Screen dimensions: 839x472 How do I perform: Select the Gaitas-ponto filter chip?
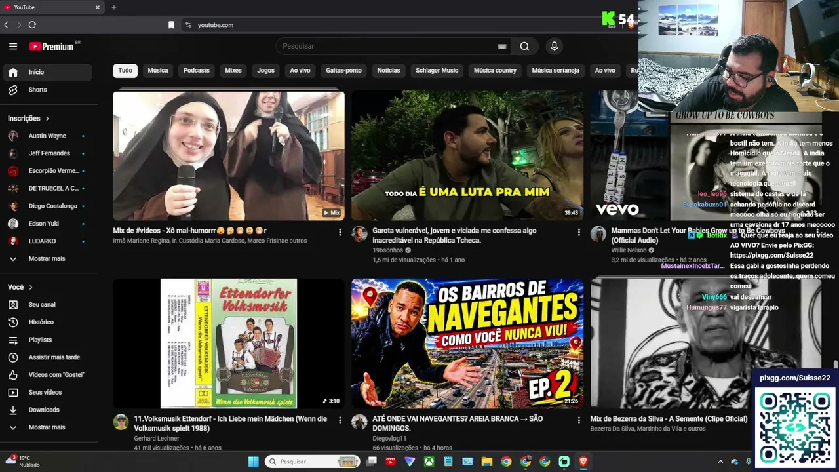343,71
